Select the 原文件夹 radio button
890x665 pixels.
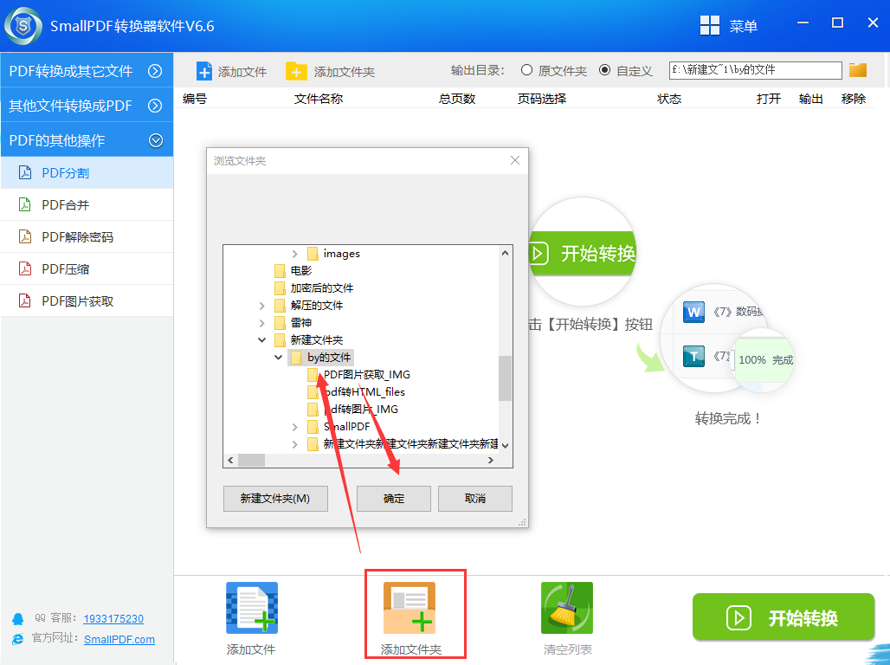(x=526, y=70)
